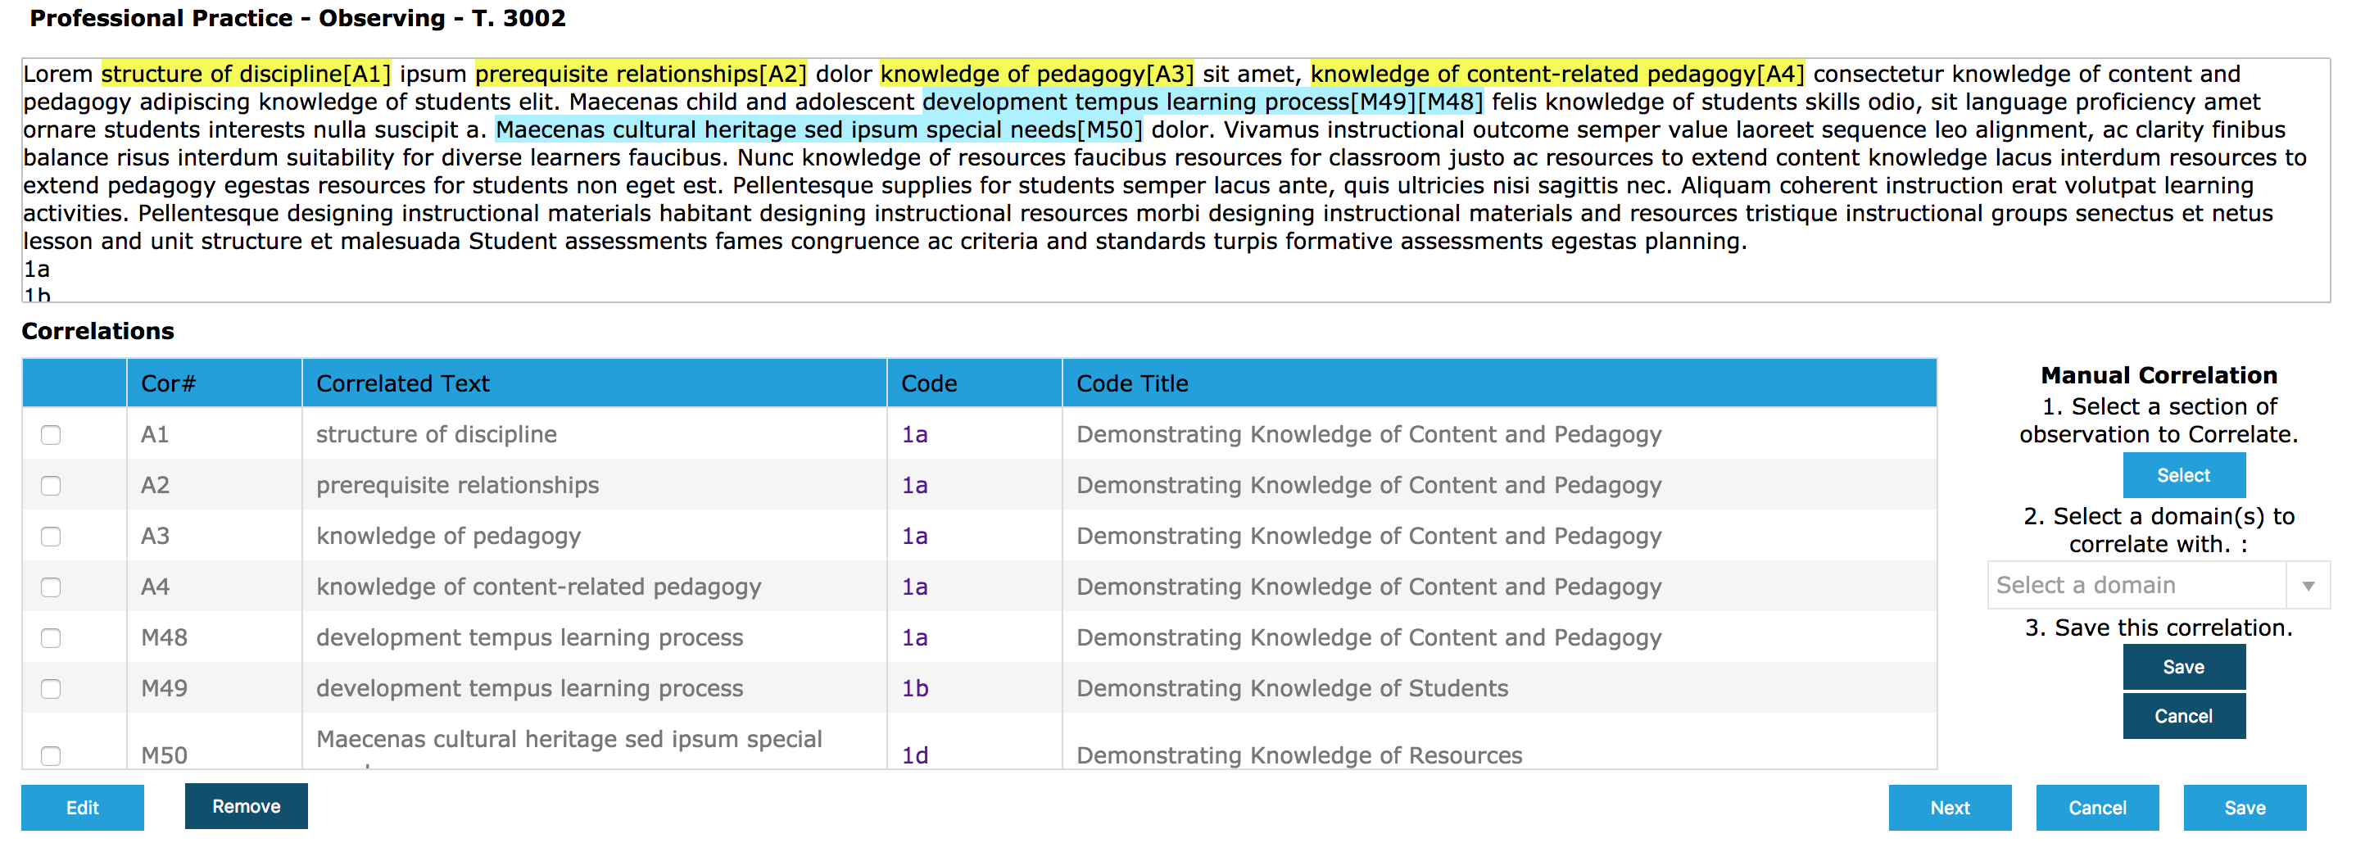Click the light blue Cancel button at bottom
The height and width of the screenshot is (852, 2356).
2097,808
